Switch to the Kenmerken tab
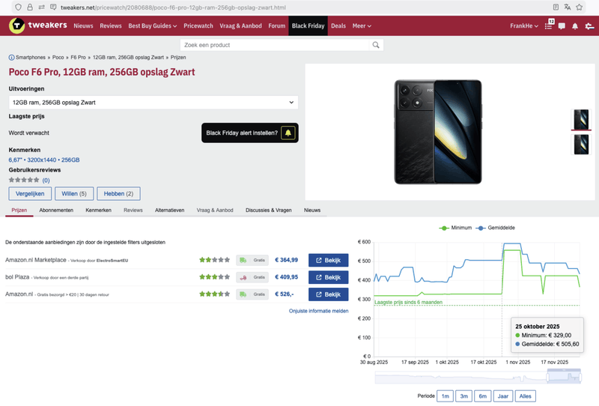The width and height of the screenshot is (599, 406). 98,210
